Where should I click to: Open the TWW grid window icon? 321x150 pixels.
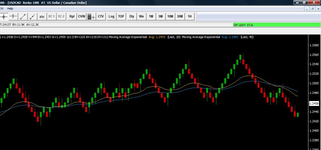click(x=91, y=16)
